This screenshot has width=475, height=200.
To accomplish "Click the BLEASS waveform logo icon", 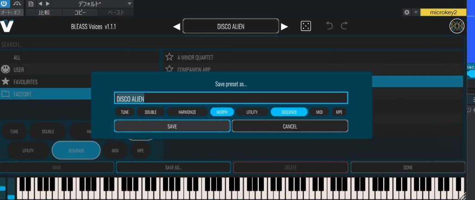I will coord(456,26).
